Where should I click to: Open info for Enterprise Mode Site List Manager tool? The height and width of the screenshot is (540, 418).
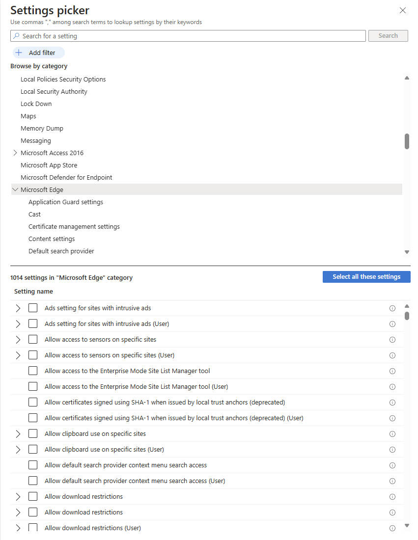(x=392, y=371)
